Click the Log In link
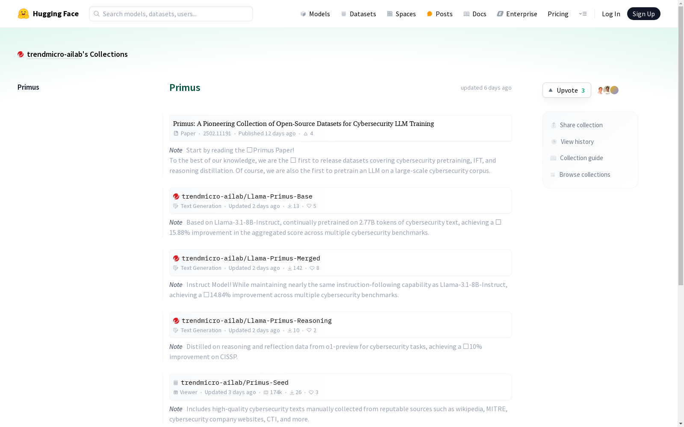Image resolution: width=684 pixels, height=427 pixels. (611, 14)
